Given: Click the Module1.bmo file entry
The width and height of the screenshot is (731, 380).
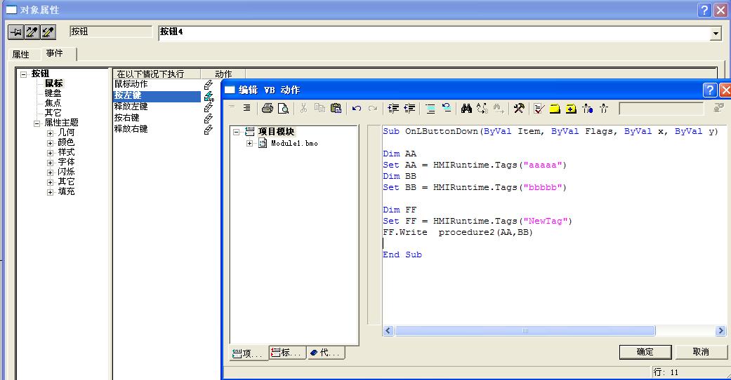Looking at the screenshot, I should coord(294,144).
